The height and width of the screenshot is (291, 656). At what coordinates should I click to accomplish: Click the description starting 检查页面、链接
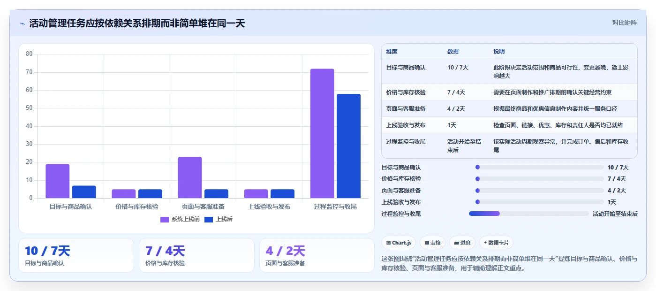558,125
